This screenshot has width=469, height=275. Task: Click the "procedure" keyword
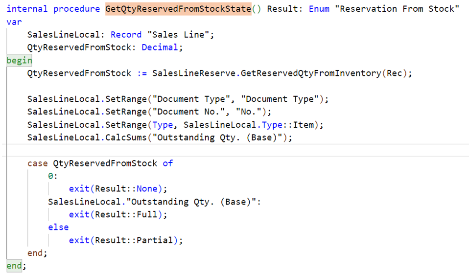[76, 9]
